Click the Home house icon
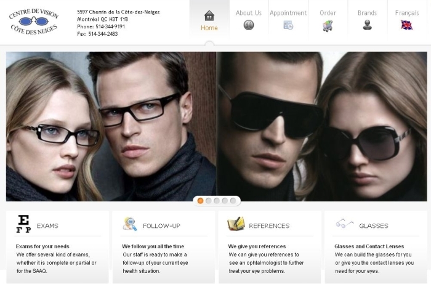Viewport: 431px width, 284px height. [x=209, y=15]
